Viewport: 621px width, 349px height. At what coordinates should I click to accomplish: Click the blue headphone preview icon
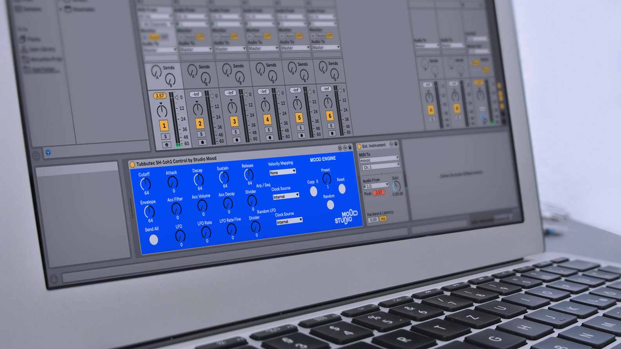pos(48,153)
